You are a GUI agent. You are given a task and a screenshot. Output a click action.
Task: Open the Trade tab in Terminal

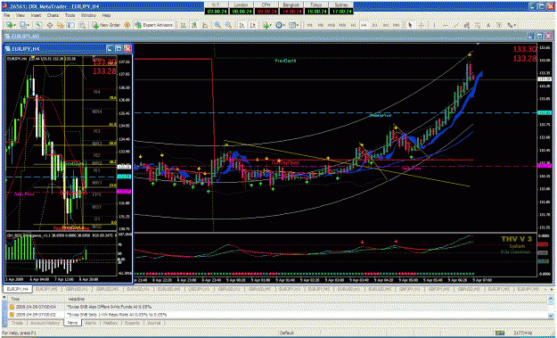[17, 323]
